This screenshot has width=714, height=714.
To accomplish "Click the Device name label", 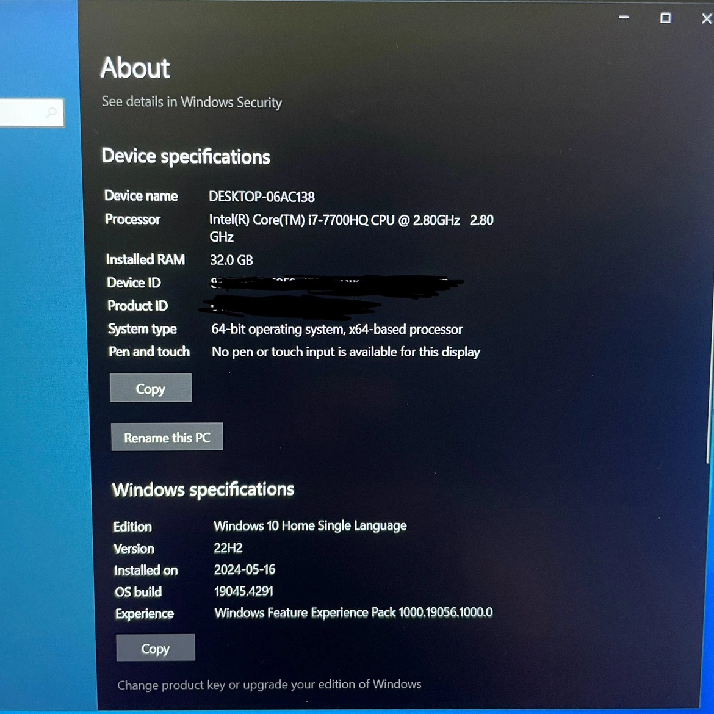I will coord(141,196).
